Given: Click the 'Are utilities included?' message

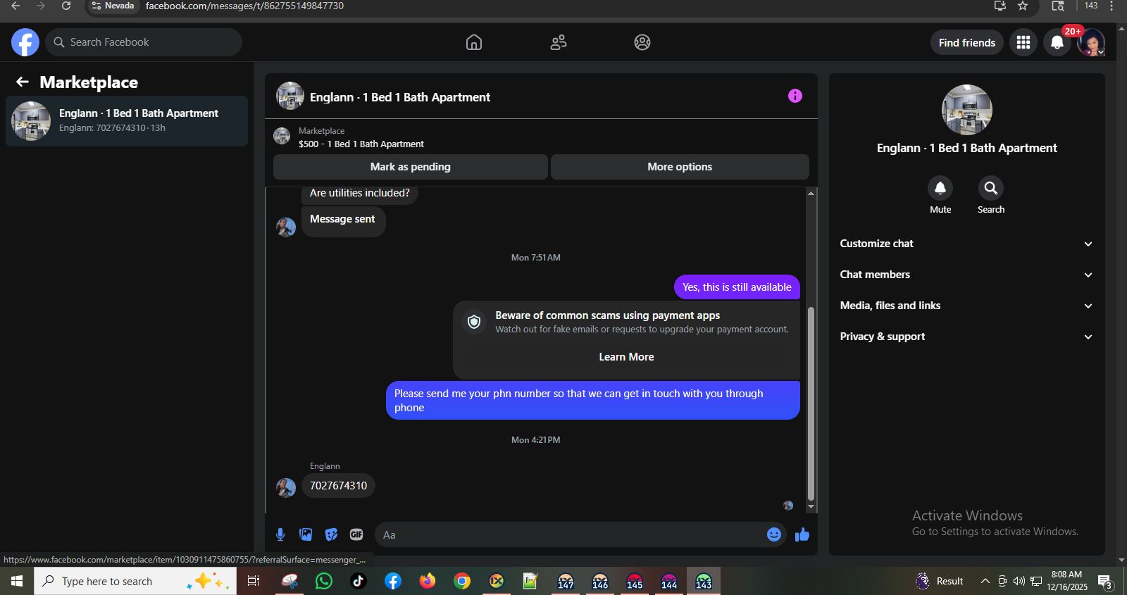Looking at the screenshot, I should (359, 193).
